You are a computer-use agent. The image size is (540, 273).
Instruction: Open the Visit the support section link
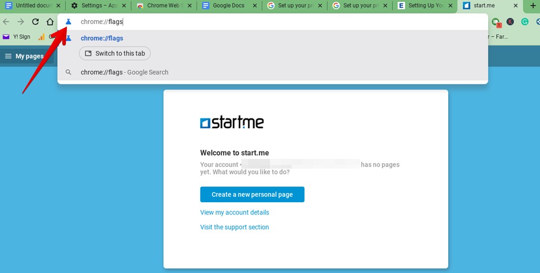click(234, 227)
